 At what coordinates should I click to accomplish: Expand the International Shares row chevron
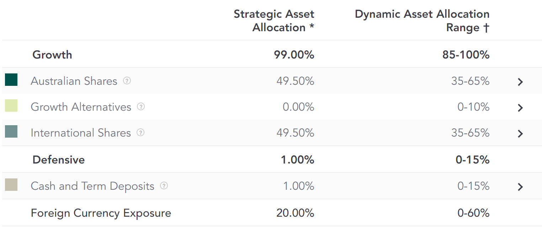[x=520, y=134]
